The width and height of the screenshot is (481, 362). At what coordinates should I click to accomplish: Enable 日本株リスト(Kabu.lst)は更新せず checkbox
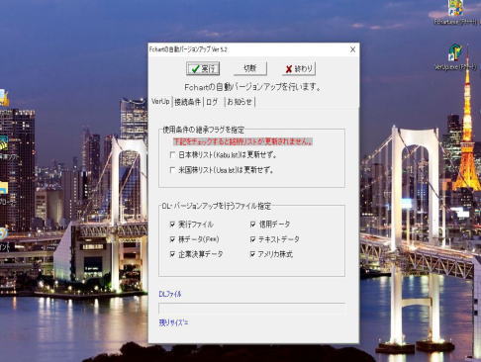tap(172, 154)
